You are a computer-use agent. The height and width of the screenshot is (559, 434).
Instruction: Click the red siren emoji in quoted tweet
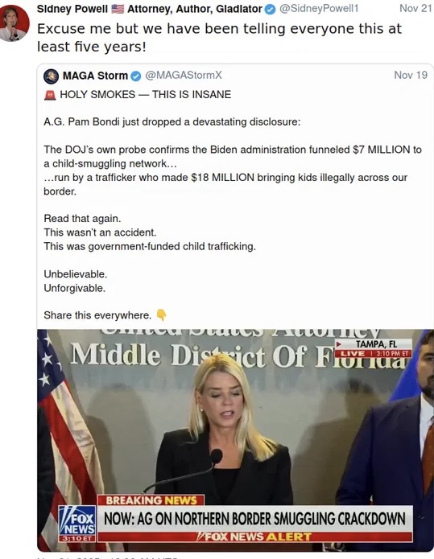(x=50, y=95)
